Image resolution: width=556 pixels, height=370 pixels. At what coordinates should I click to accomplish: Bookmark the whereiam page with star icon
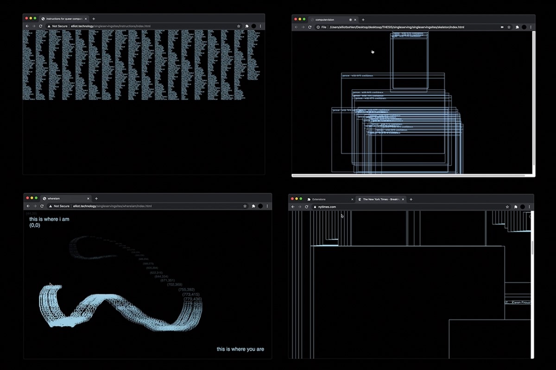click(x=245, y=206)
